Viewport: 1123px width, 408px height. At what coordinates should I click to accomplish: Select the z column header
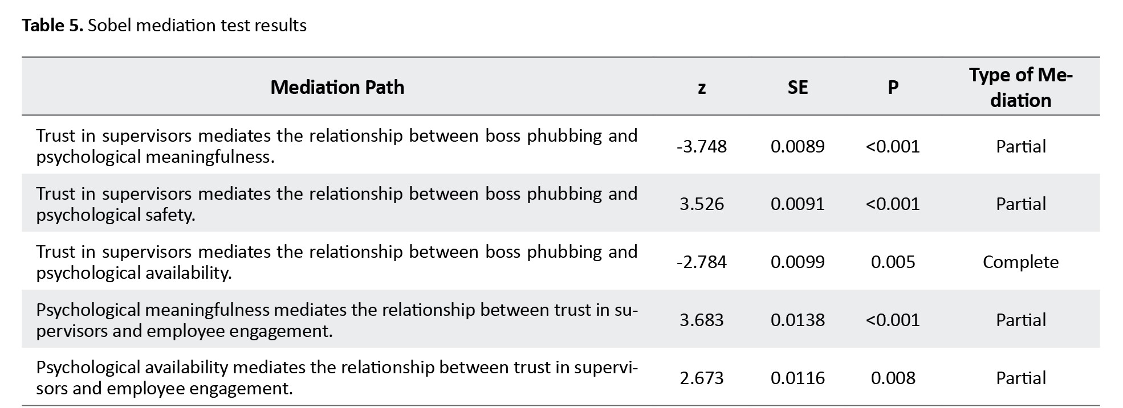point(702,88)
